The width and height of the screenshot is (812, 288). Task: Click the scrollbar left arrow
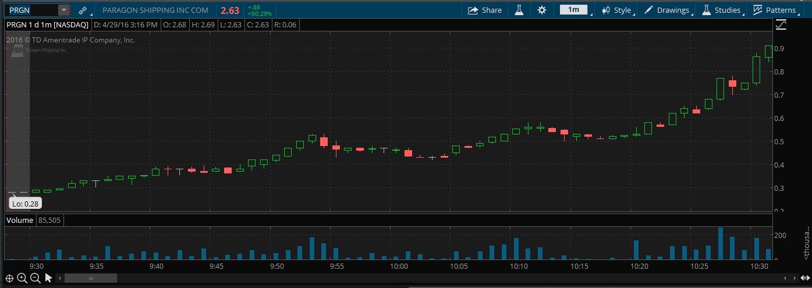pyautogui.click(x=59, y=278)
